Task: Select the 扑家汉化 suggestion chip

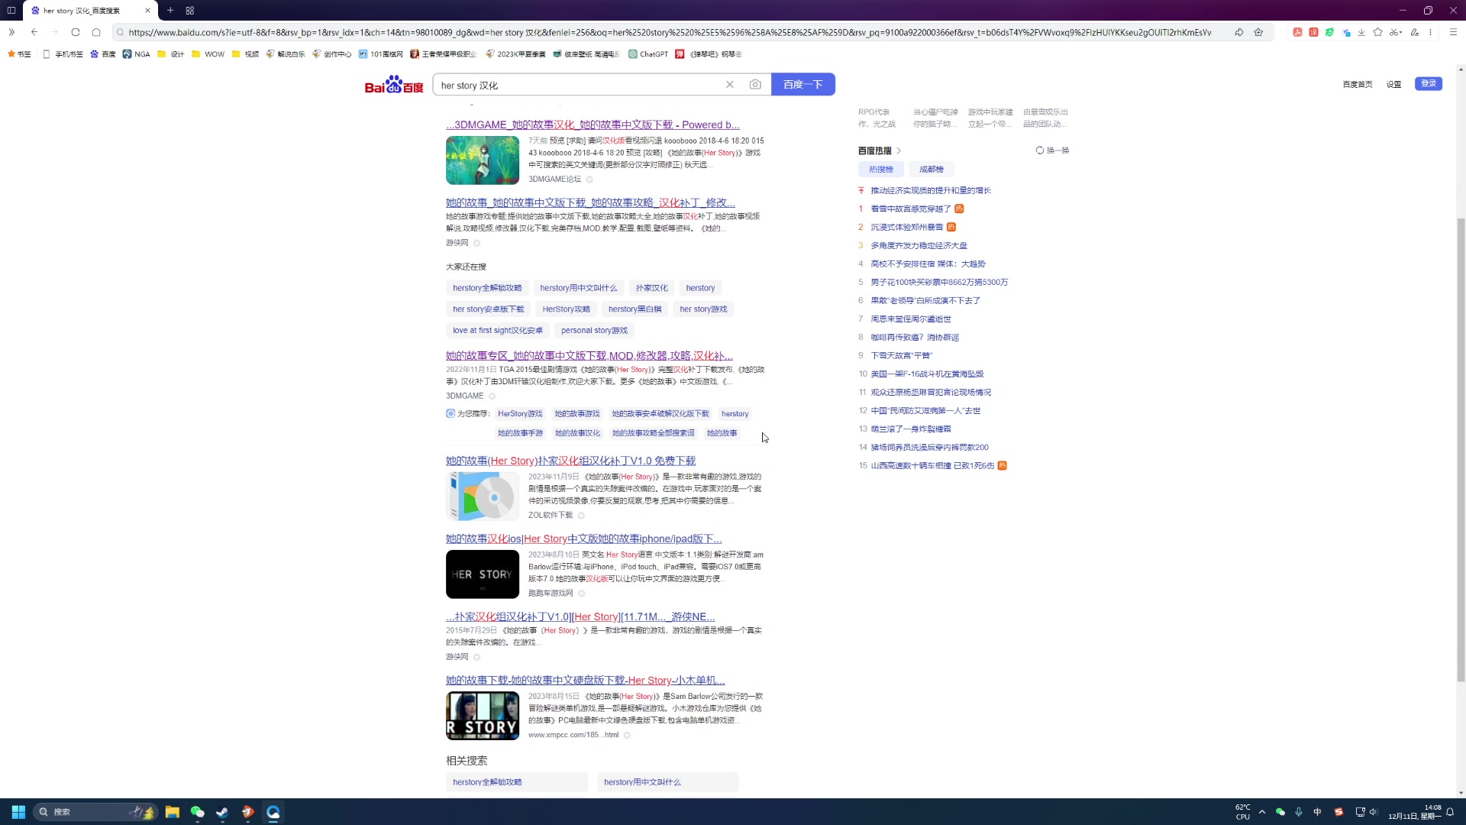Action: [652, 288]
